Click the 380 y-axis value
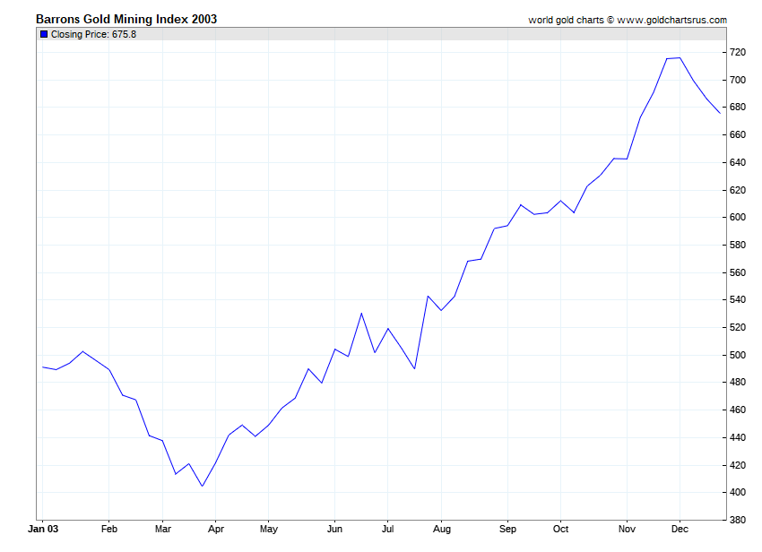The image size is (762, 552). (737, 520)
